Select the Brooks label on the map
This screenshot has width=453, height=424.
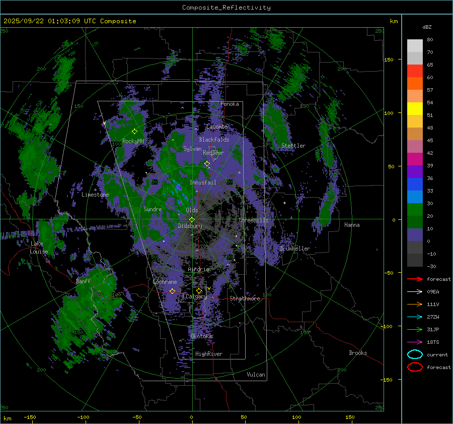coord(358,353)
